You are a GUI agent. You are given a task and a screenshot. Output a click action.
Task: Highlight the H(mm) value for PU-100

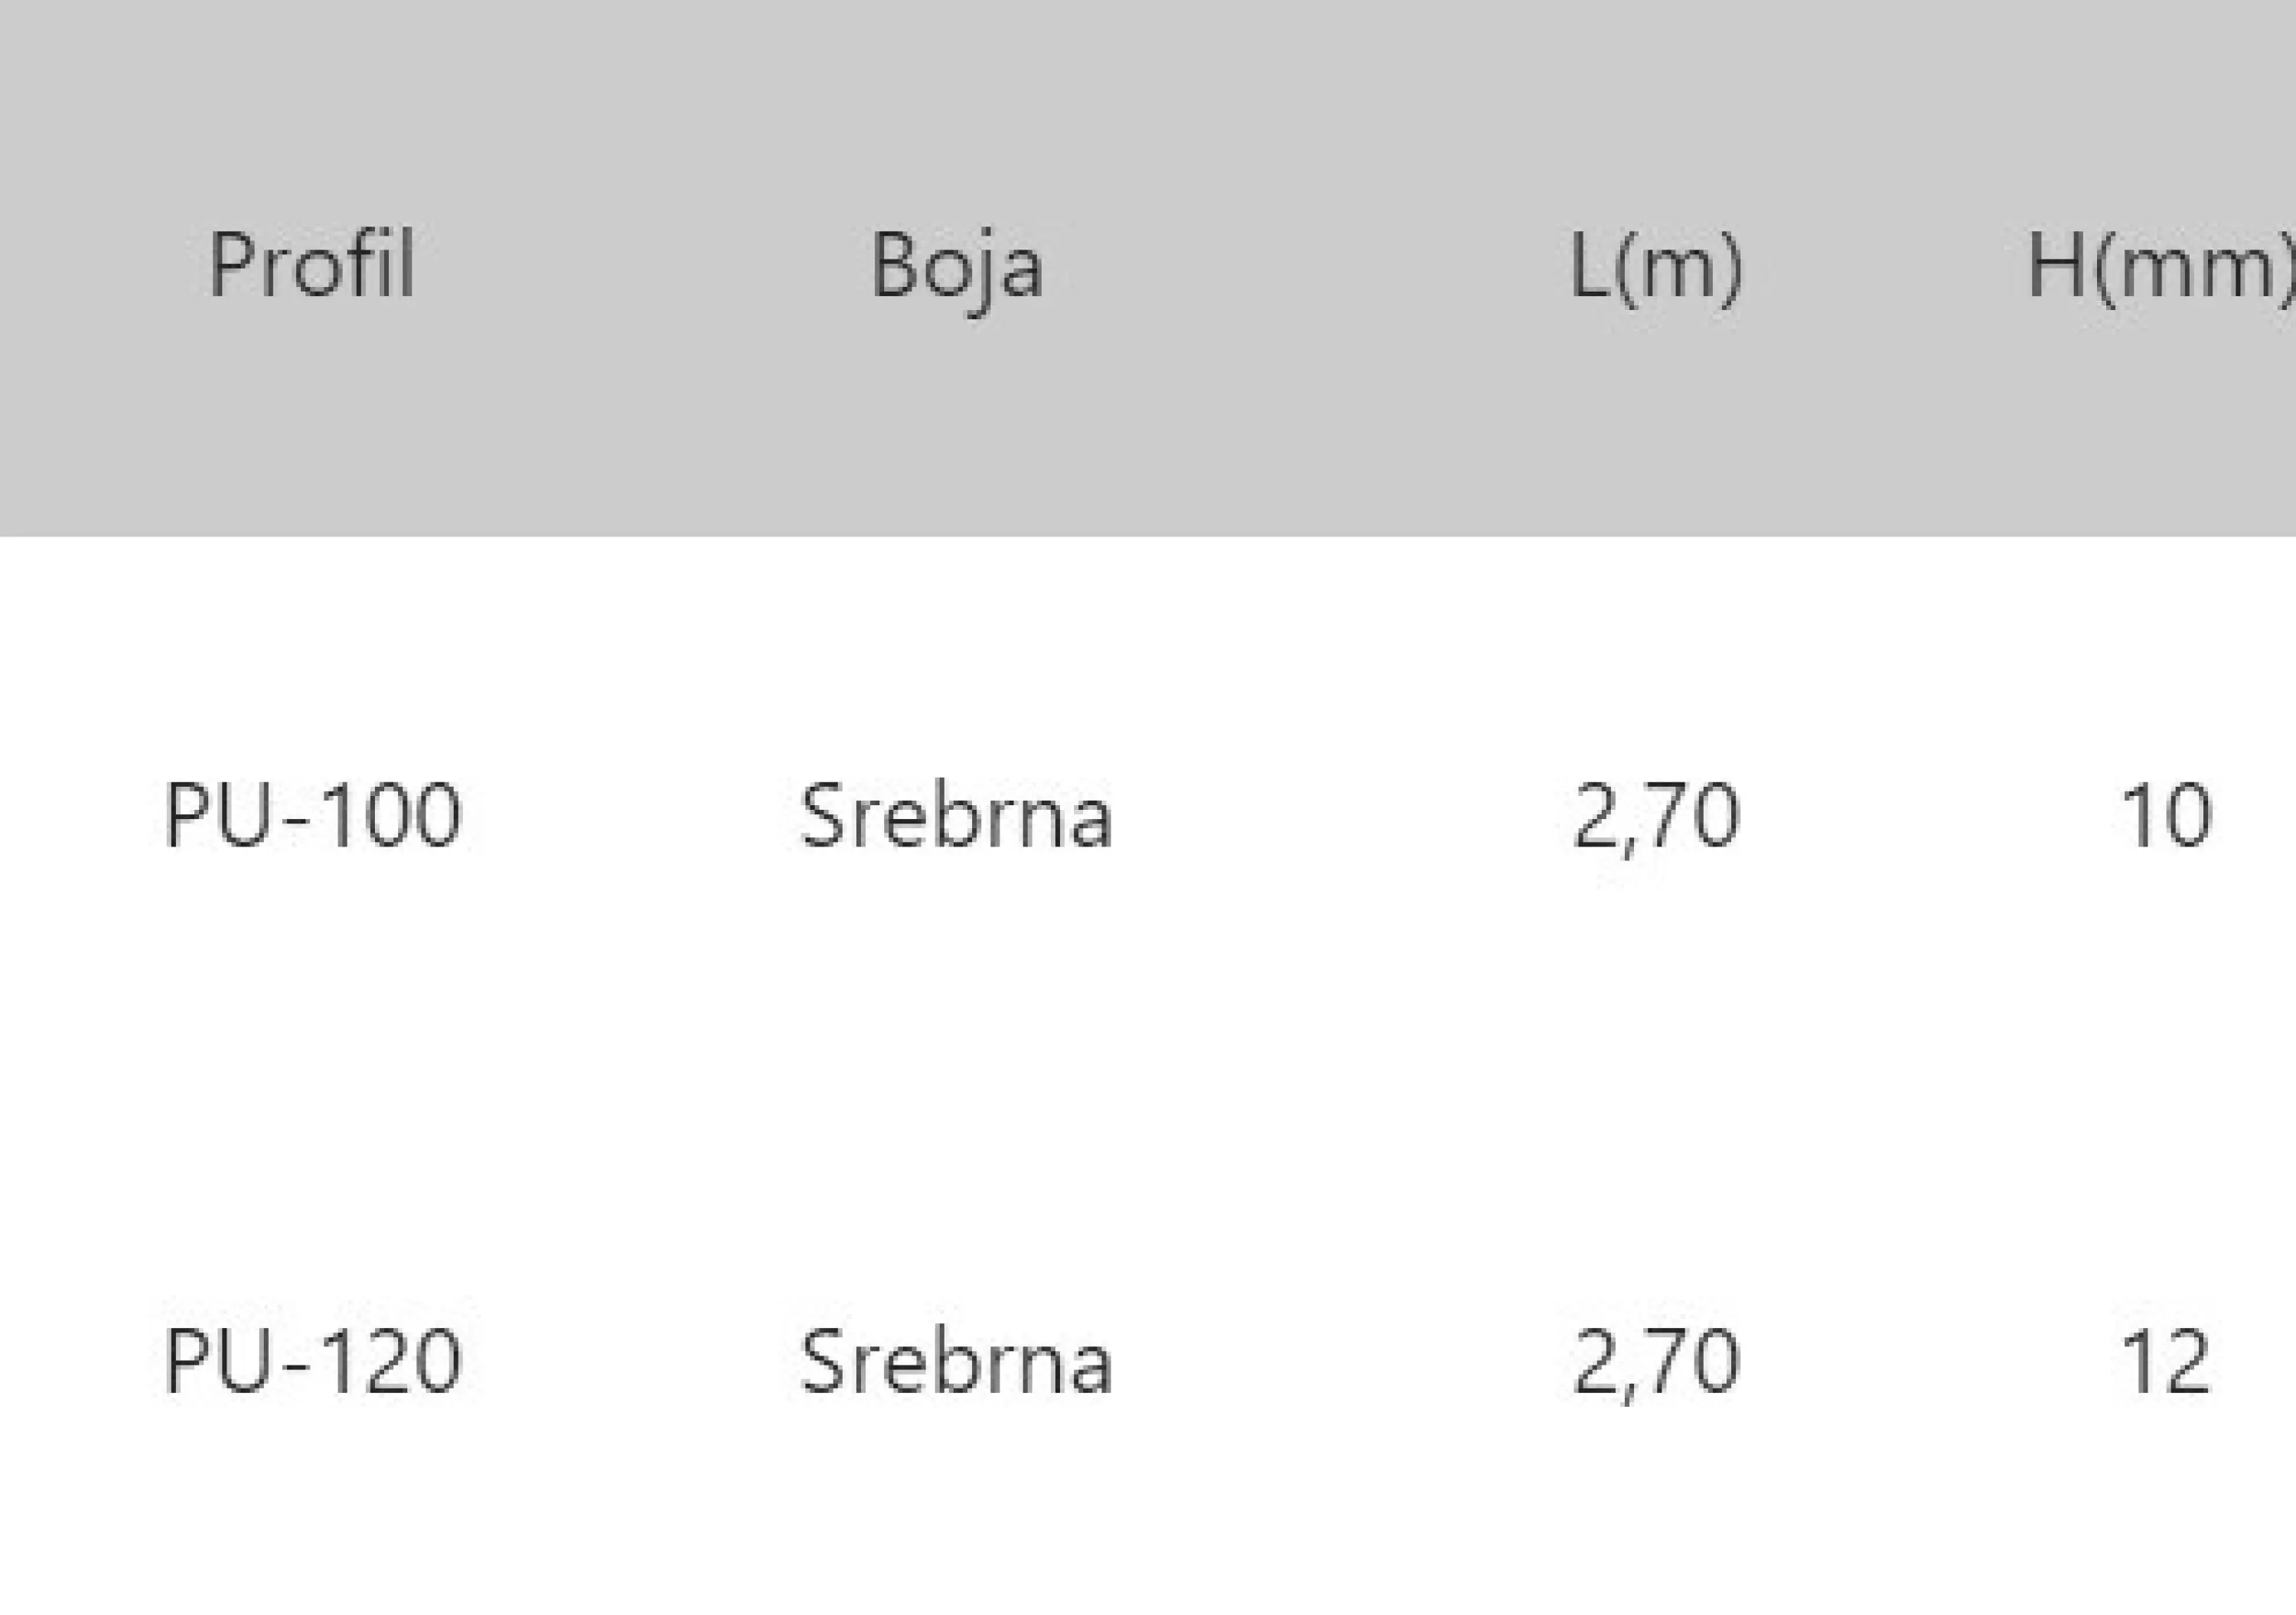(2166, 816)
